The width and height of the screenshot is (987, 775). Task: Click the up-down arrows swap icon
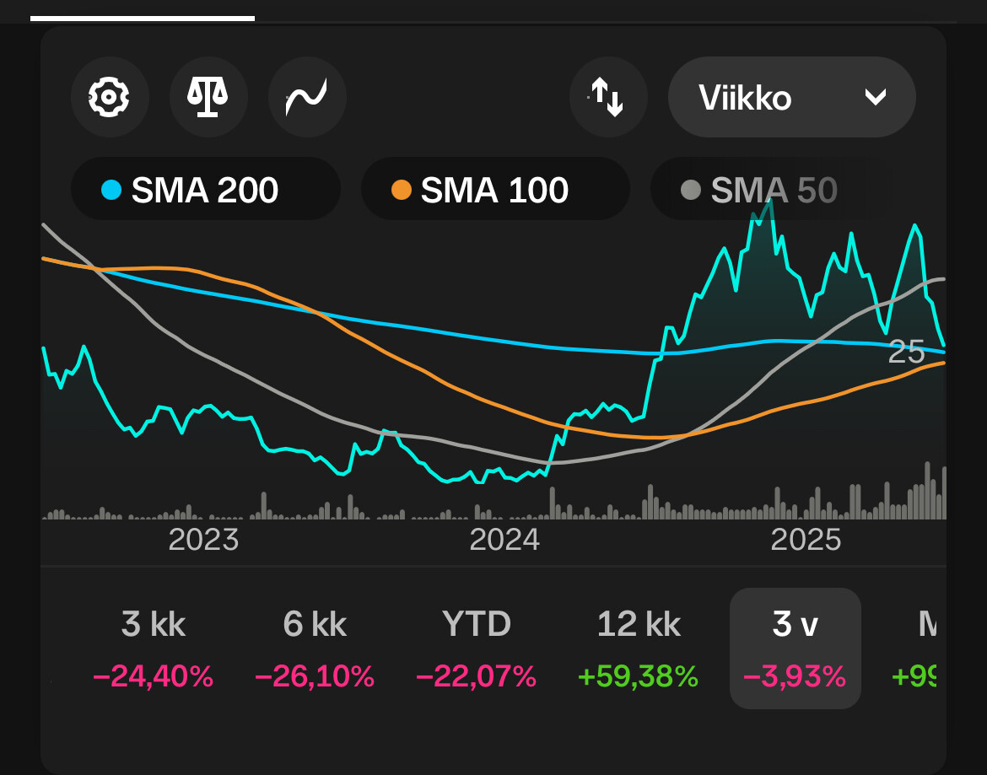click(x=608, y=97)
